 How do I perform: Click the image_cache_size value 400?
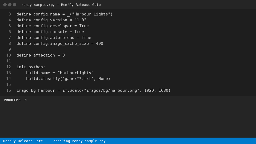point(99,43)
